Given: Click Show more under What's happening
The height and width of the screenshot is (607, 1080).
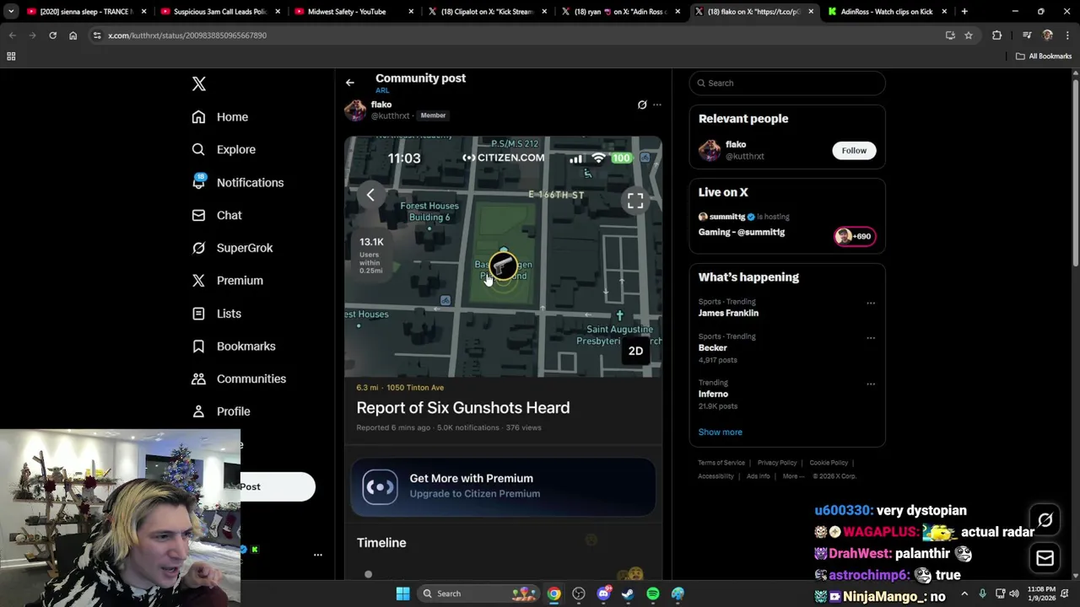Looking at the screenshot, I should click(x=720, y=432).
